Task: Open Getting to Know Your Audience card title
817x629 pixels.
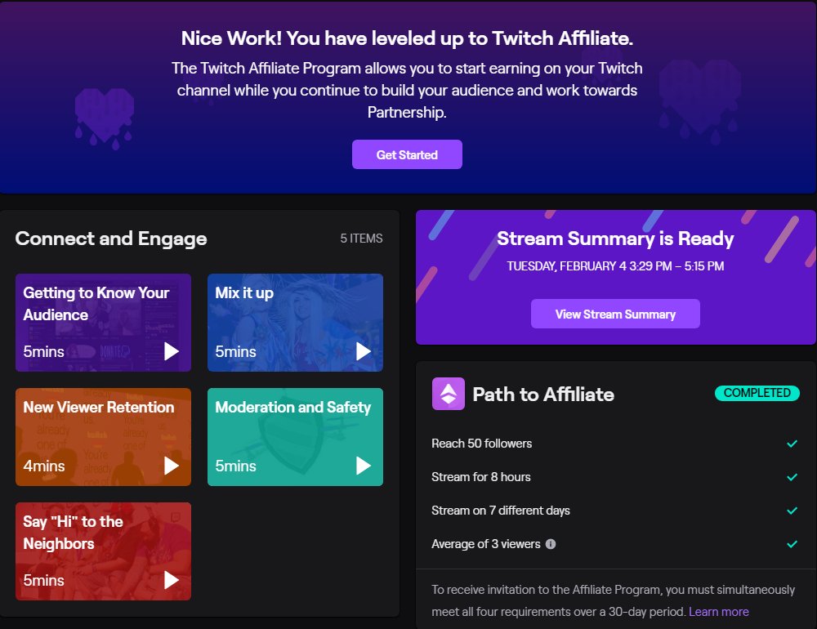Action: 96,304
